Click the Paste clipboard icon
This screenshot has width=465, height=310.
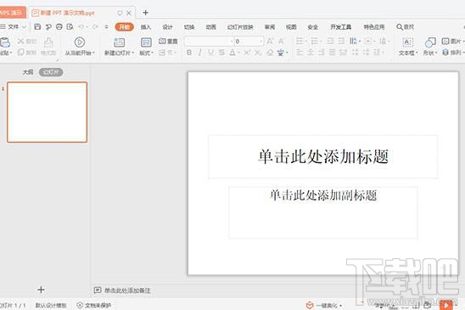click(5, 42)
